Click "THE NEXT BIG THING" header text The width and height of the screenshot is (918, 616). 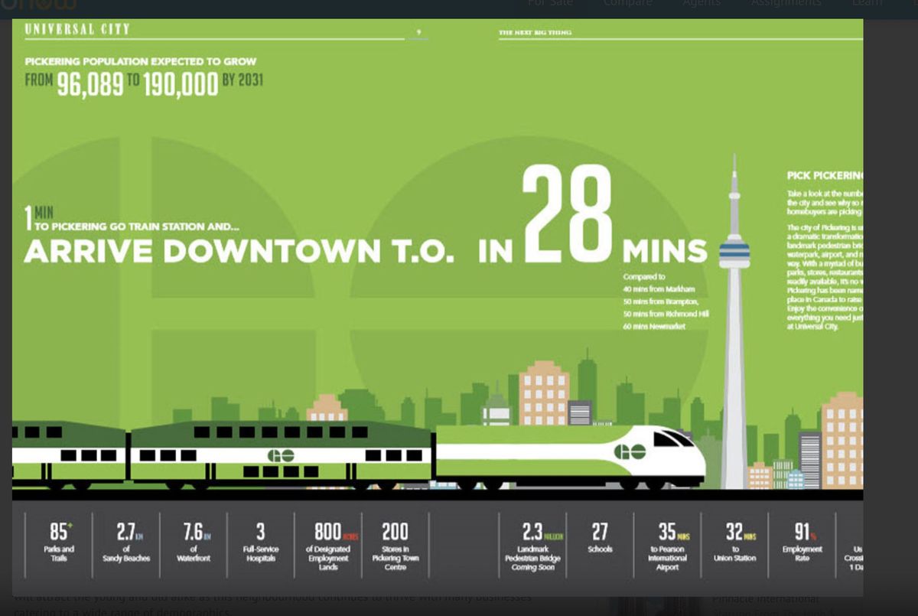coord(535,33)
